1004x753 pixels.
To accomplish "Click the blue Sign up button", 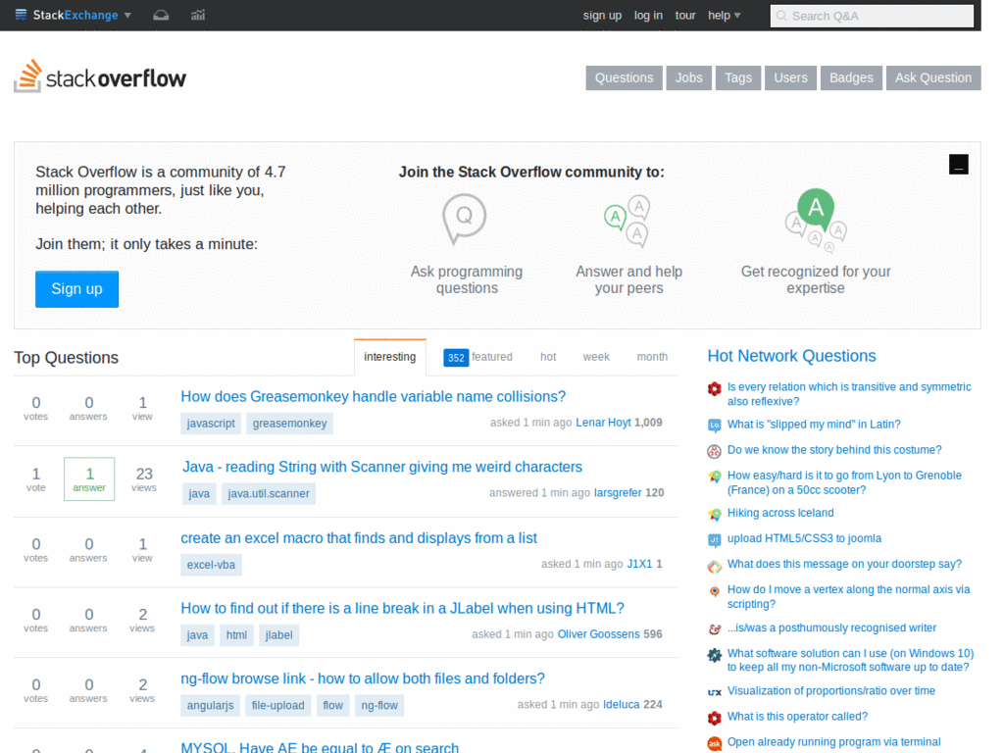I will point(76,289).
